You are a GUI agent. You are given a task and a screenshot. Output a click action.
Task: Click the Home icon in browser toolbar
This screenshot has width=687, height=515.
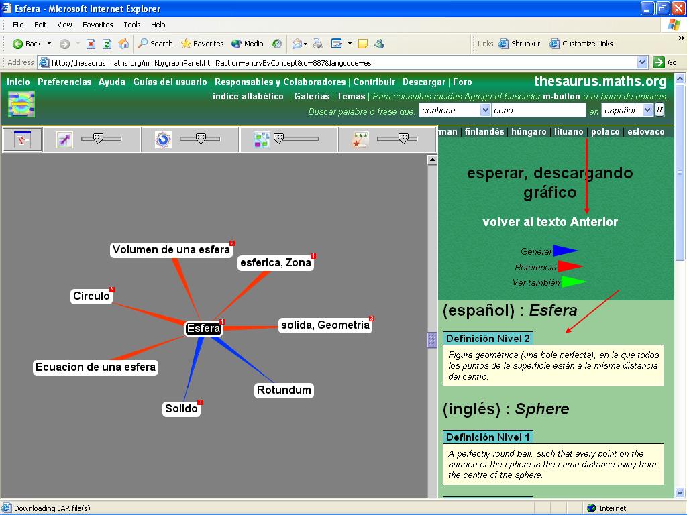tap(123, 44)
